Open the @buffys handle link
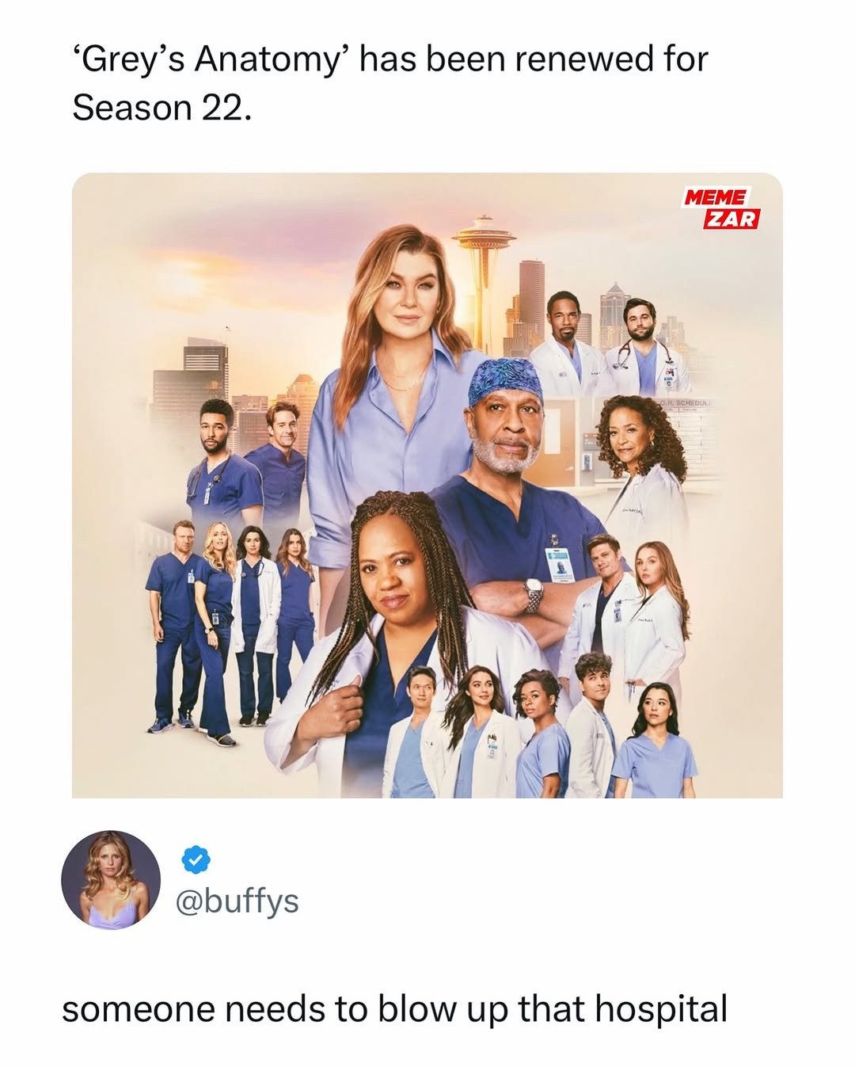The image size is (855, 1067). point(236,901)
